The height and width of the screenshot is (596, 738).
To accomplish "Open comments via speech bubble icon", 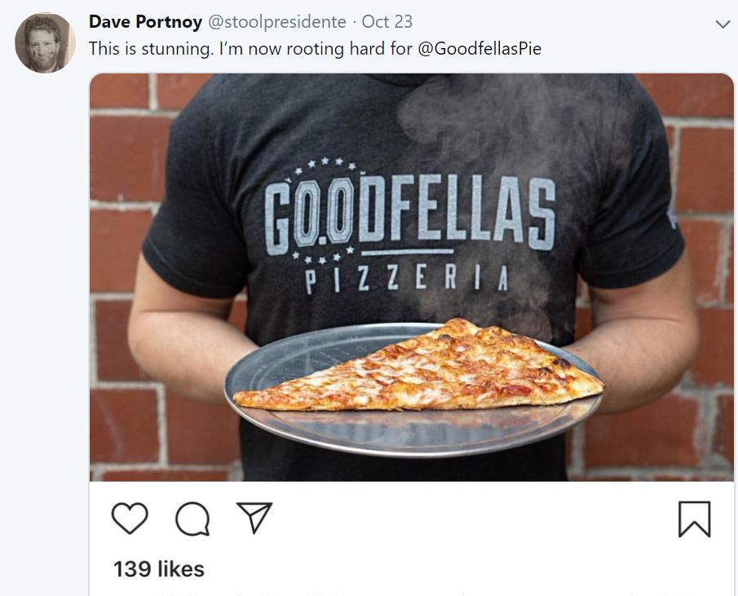I will [192, 519].
